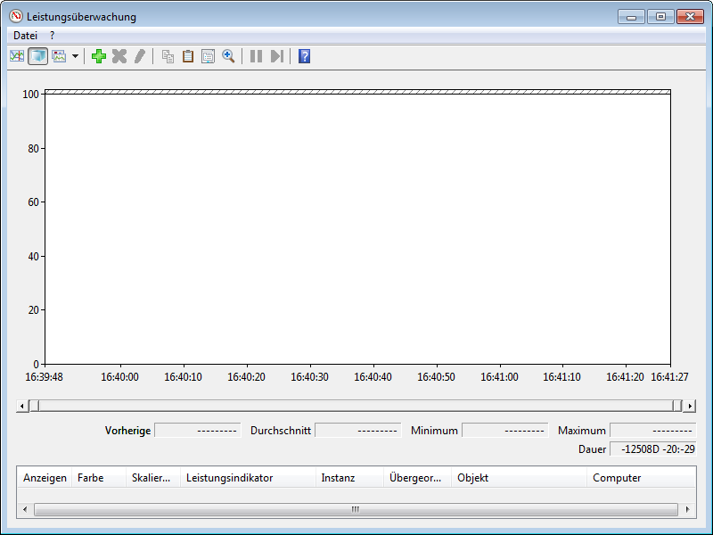
Task: Click the paste counter list clipboard icon
Action: [x=188, y=56]
